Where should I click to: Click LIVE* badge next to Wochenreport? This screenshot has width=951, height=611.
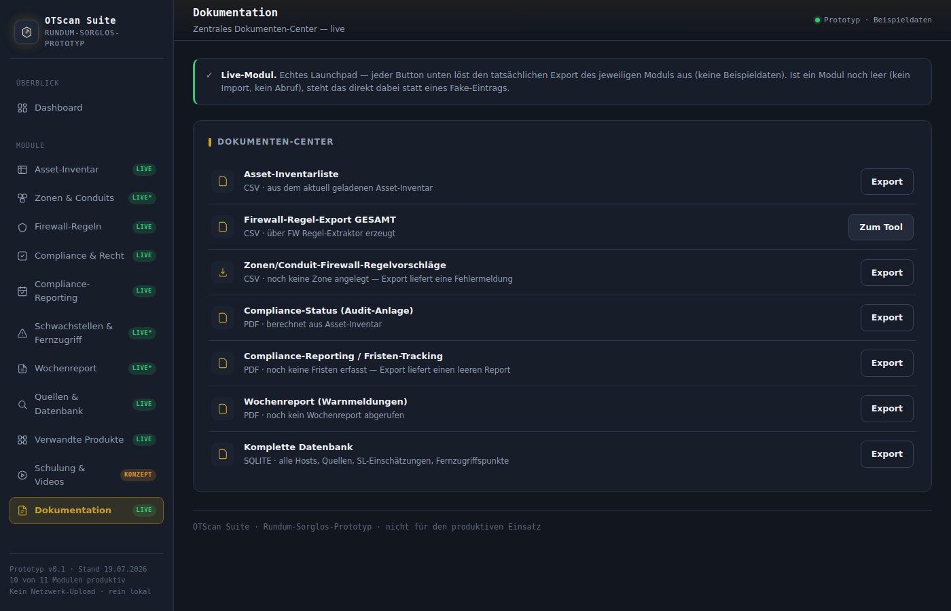coord(143,369)
